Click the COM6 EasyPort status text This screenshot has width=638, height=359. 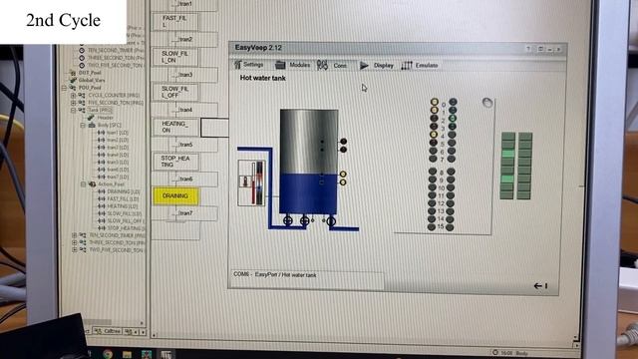tap(275, 275)
